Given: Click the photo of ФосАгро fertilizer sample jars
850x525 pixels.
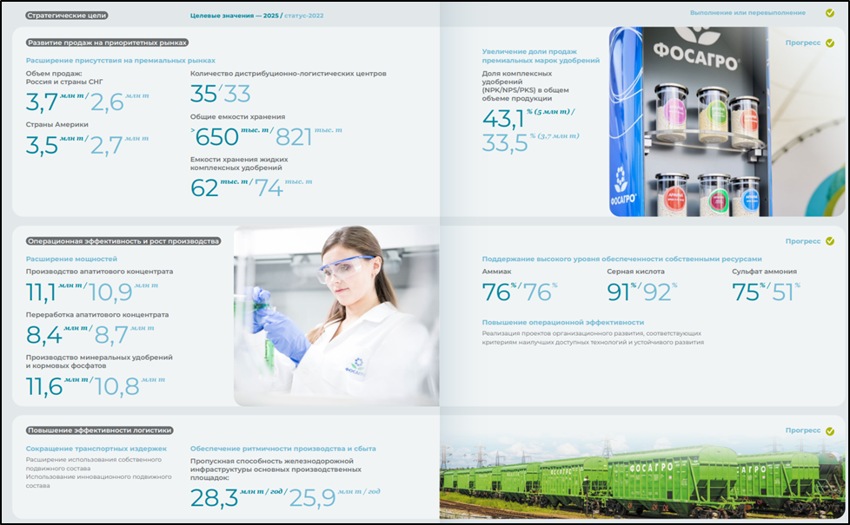Looking at the screenshot, I should 727,121.
